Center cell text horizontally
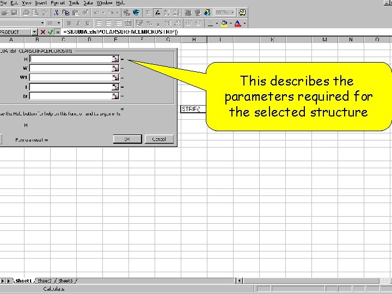 tap(108, 23)
